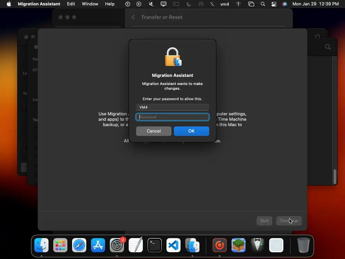This screenshot has width=345, height=259.
Task: Click the Wi-Fi status menu bar icon
Action: [239, 4]
